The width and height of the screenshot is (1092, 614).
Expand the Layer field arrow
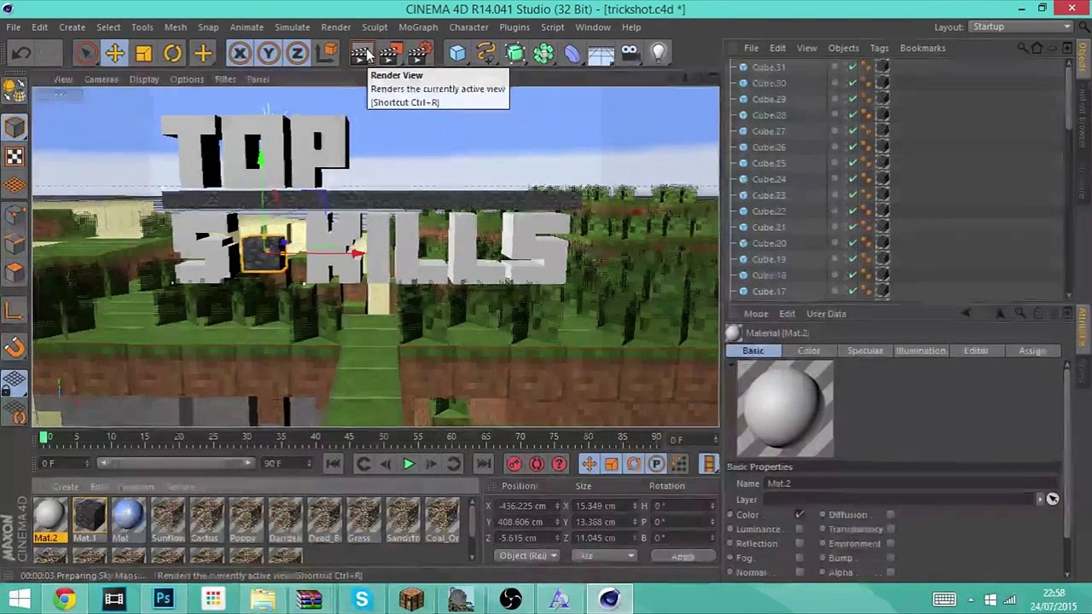pos(1039,499)
